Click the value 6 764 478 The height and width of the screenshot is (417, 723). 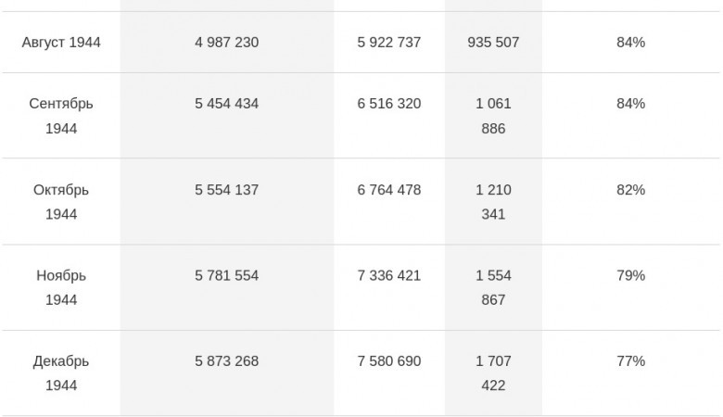(388, 190)
